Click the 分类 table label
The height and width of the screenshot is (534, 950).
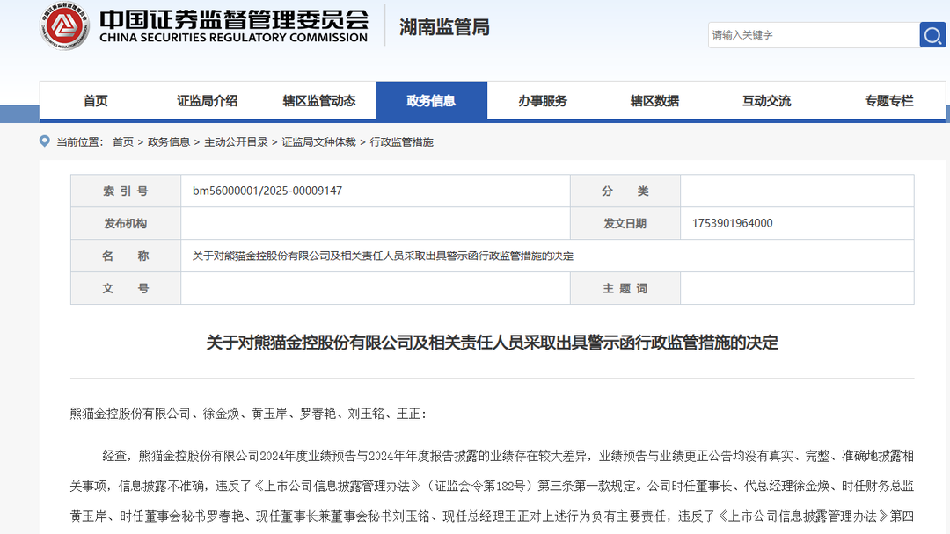coord(625,191)
